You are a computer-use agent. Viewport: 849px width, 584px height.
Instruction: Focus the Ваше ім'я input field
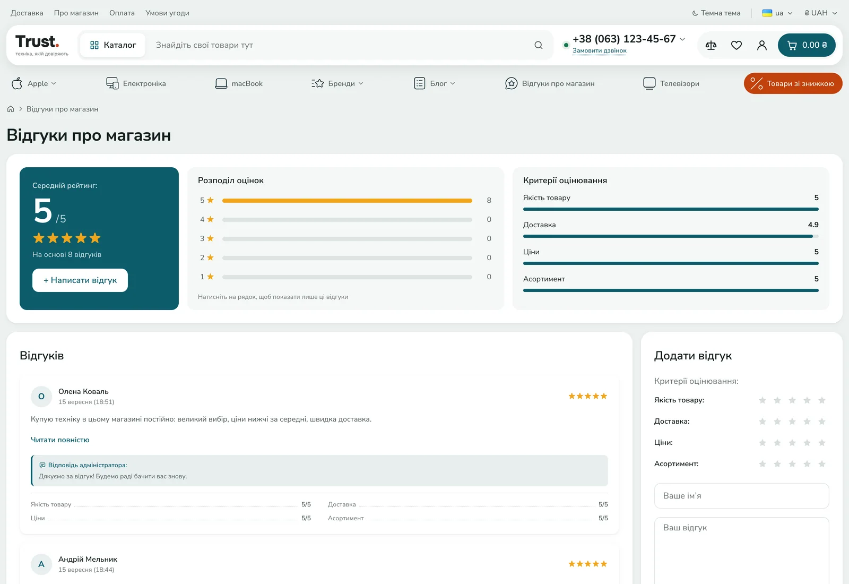click(x=742, y=496)
